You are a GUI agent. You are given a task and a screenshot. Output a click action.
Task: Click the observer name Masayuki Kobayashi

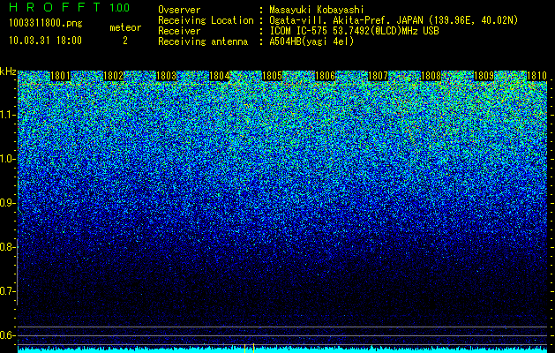[x=317, y=10]
